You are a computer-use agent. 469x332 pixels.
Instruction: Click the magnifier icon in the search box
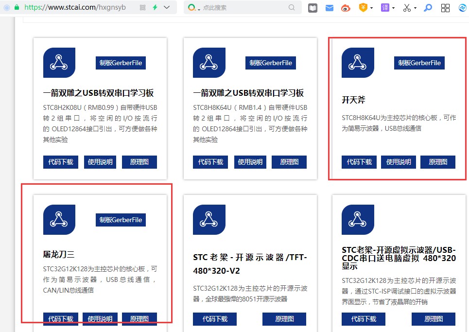pos(292,7)
